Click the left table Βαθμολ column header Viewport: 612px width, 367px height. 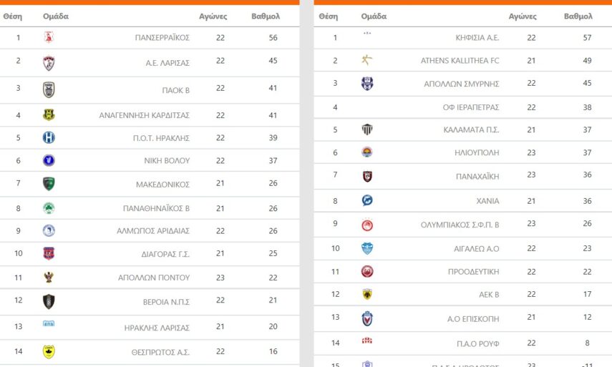tap(266, 16)
